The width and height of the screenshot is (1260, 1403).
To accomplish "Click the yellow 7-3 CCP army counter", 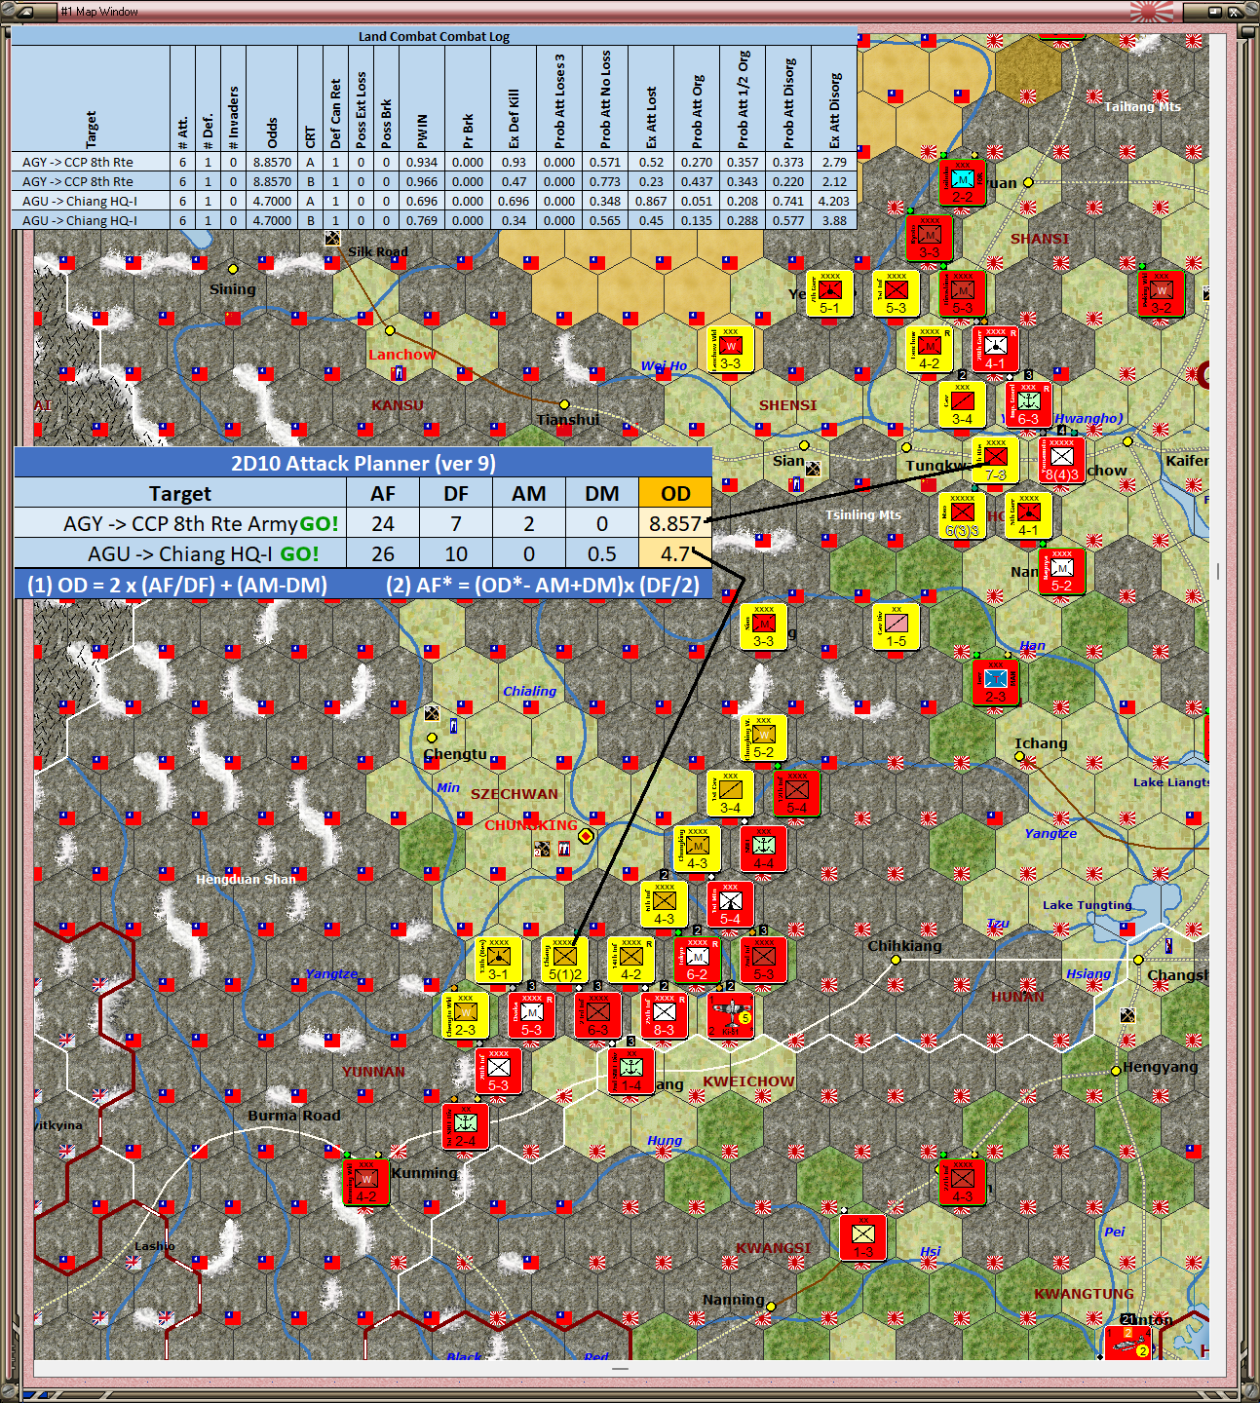I will (995, 461).
